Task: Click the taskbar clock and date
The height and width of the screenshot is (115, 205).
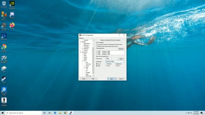Action: coord(196,113)
